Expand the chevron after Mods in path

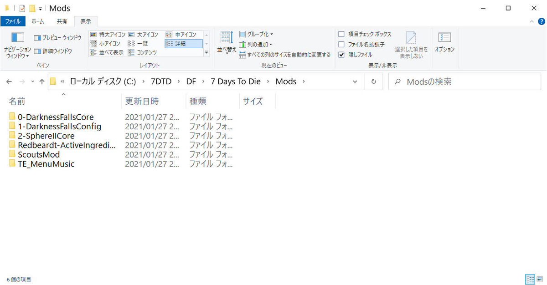pyautogui.click(x=304, y=81)
